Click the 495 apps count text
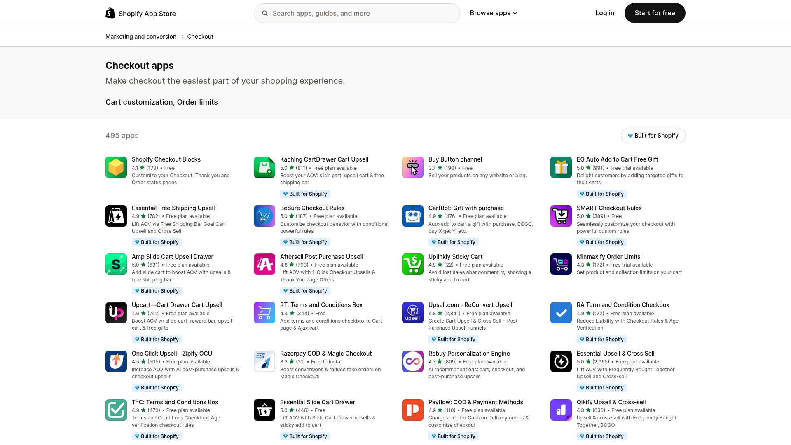The width and height of the screenshot is (791, 445). 122,136
